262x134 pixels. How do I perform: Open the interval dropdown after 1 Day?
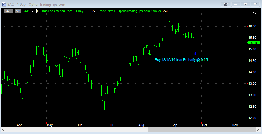[87, 11]
